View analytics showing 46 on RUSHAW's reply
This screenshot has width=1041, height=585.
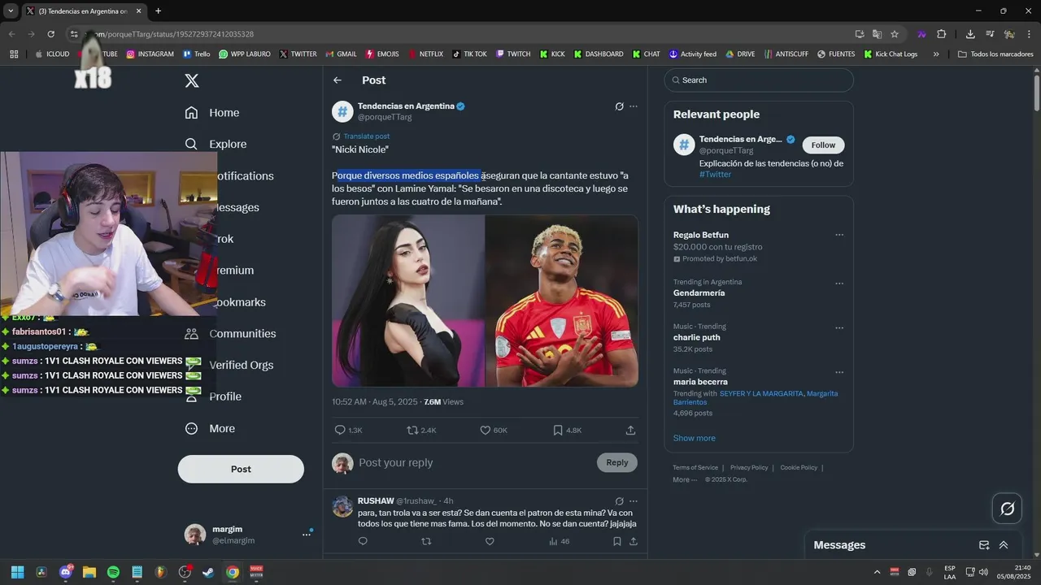(559, 541)
